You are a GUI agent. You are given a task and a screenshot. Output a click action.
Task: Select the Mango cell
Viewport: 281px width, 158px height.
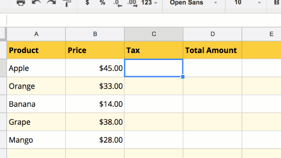point(36,140)
